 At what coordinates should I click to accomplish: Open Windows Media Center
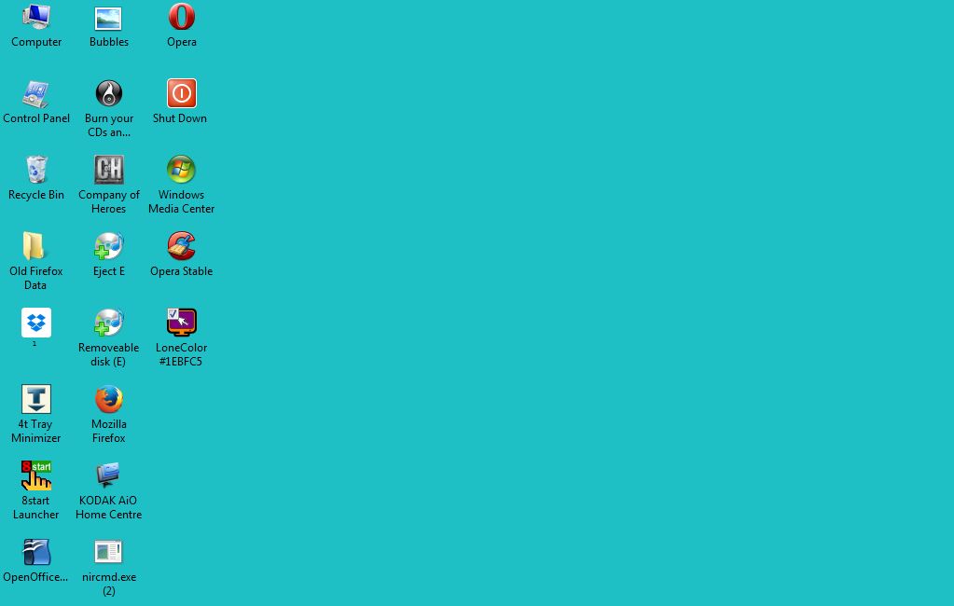tap(181, 170)
